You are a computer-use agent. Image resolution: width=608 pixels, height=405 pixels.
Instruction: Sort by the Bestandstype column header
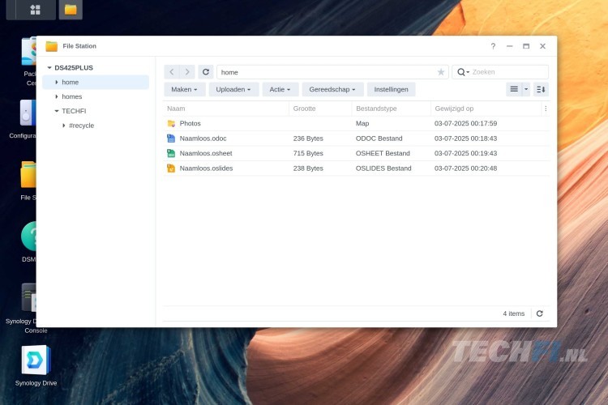[x=392, y=109]
